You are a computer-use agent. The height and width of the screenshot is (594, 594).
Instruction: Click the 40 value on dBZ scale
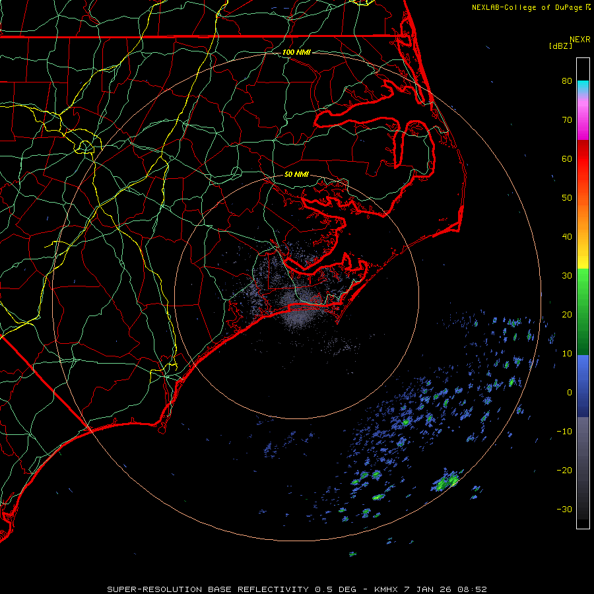(x=567, y=237)
